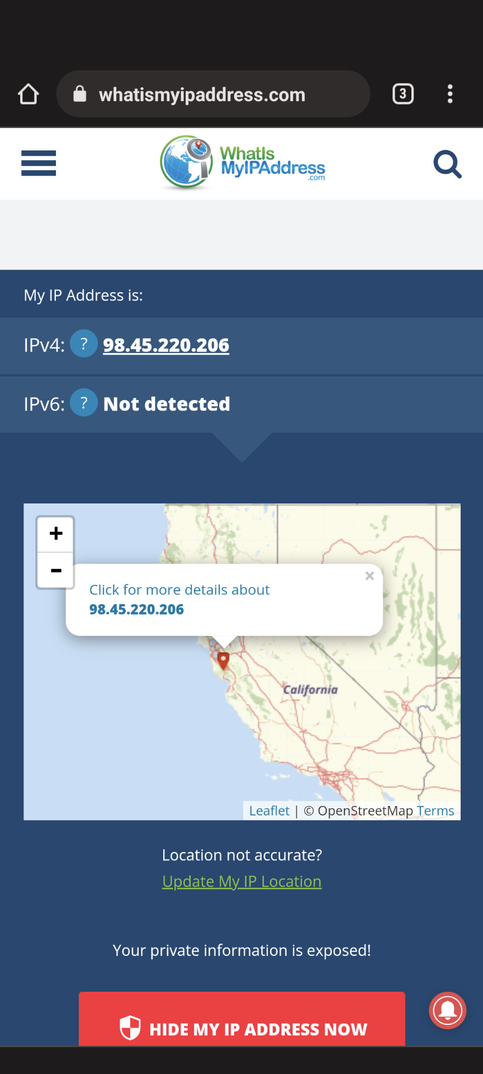Open the site search magnifier
The image size is (483, 1074).
click(x=447, y=164)
